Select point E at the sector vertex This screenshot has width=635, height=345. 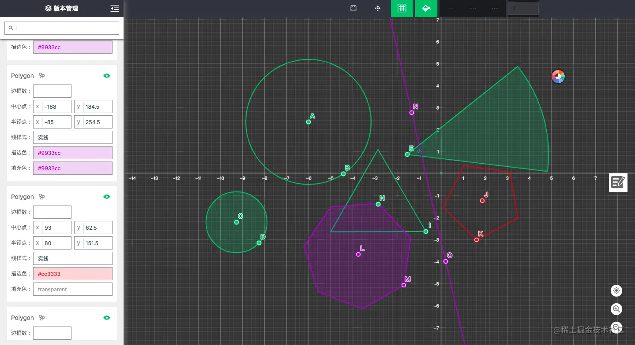coord(407,154)
